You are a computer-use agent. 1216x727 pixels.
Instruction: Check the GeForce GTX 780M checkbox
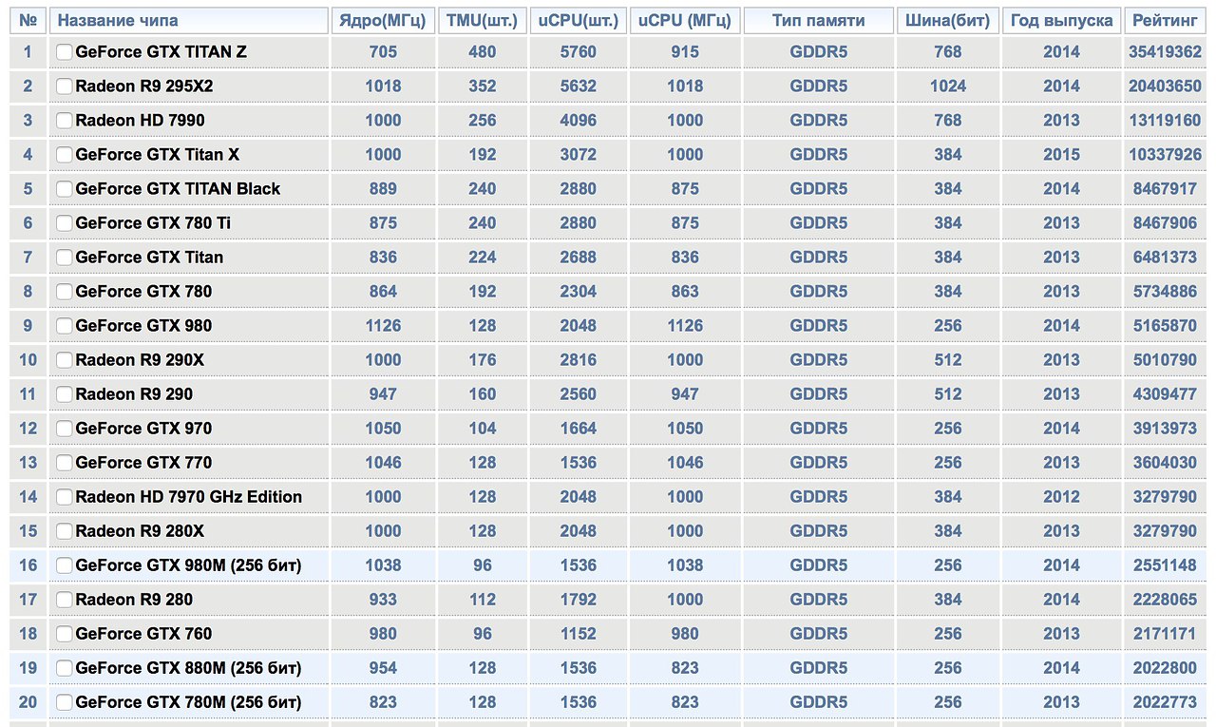[x=64, y=702]
